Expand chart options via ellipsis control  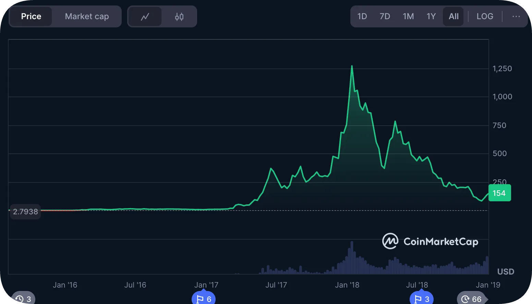point(516,16)
